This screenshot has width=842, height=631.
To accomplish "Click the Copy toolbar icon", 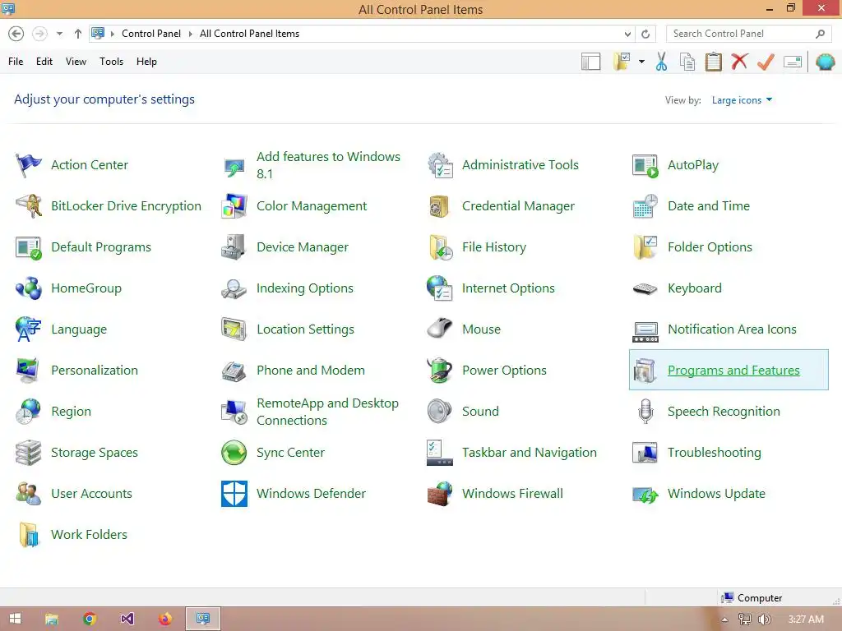I will coord(687,62).
